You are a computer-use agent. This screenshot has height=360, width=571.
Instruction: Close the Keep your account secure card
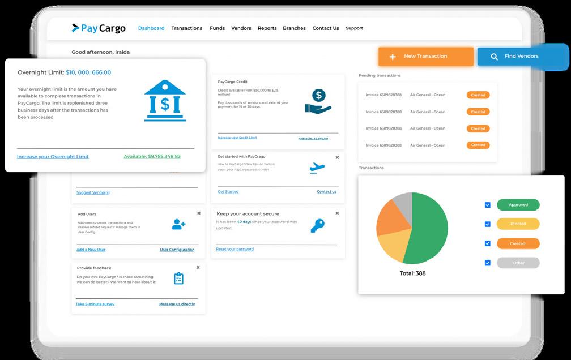[337, 213]
